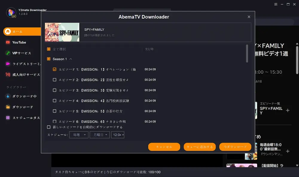Image resolution: width=299 pixels, height=177 pixels.
Task: Open the downloaded folder icon
Action: (8, 107)
